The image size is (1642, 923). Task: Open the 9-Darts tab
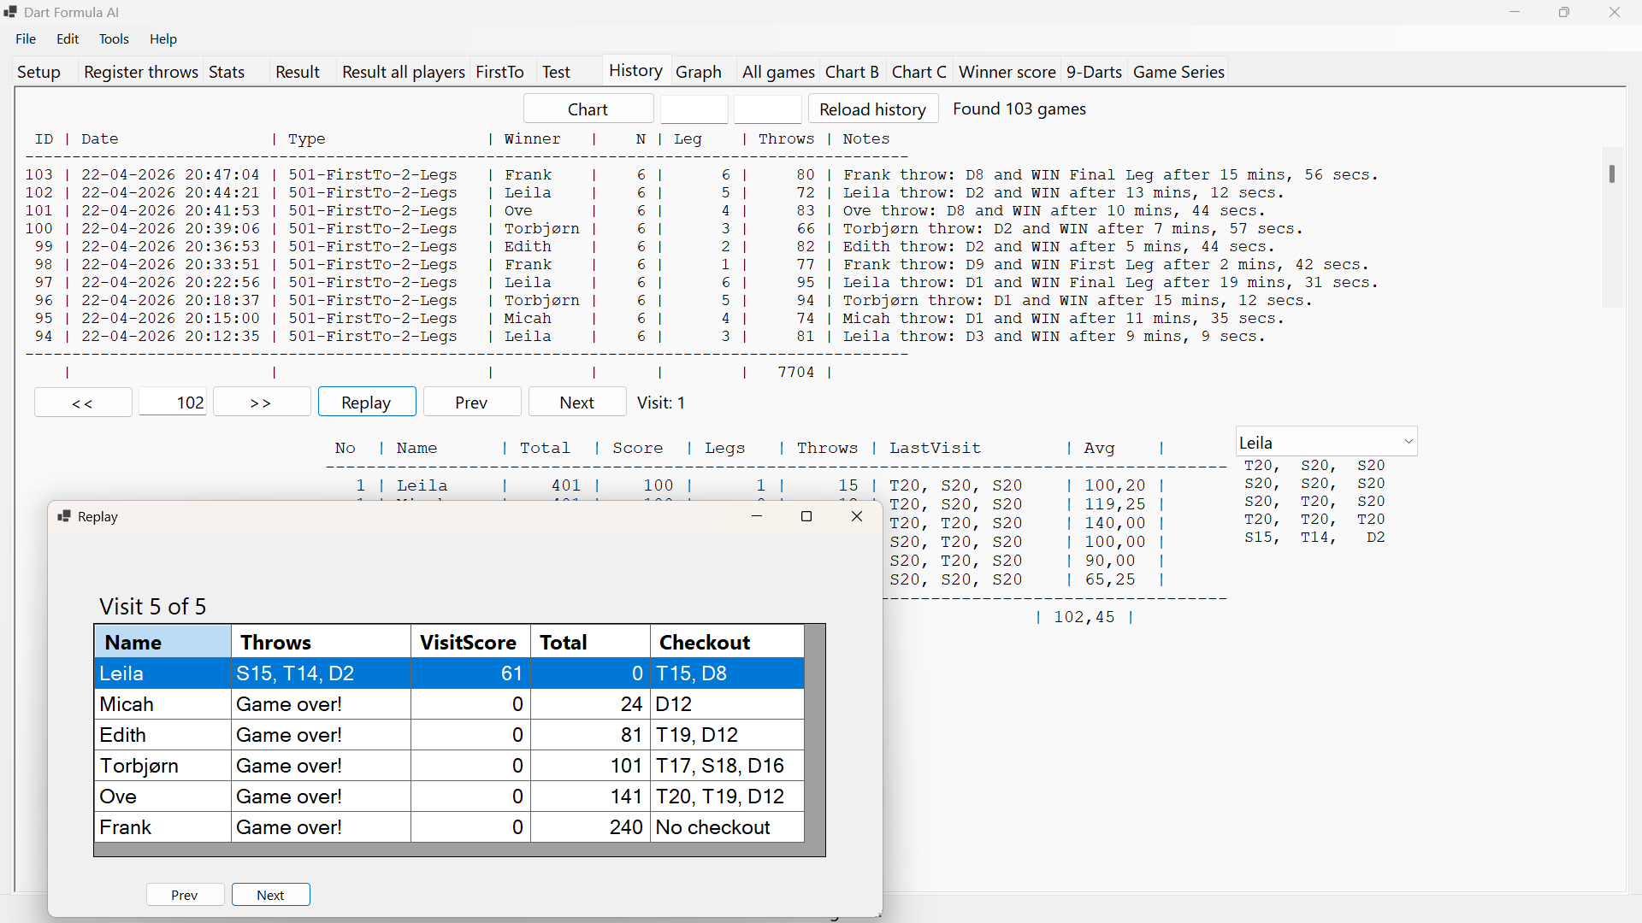(1094, 72)
